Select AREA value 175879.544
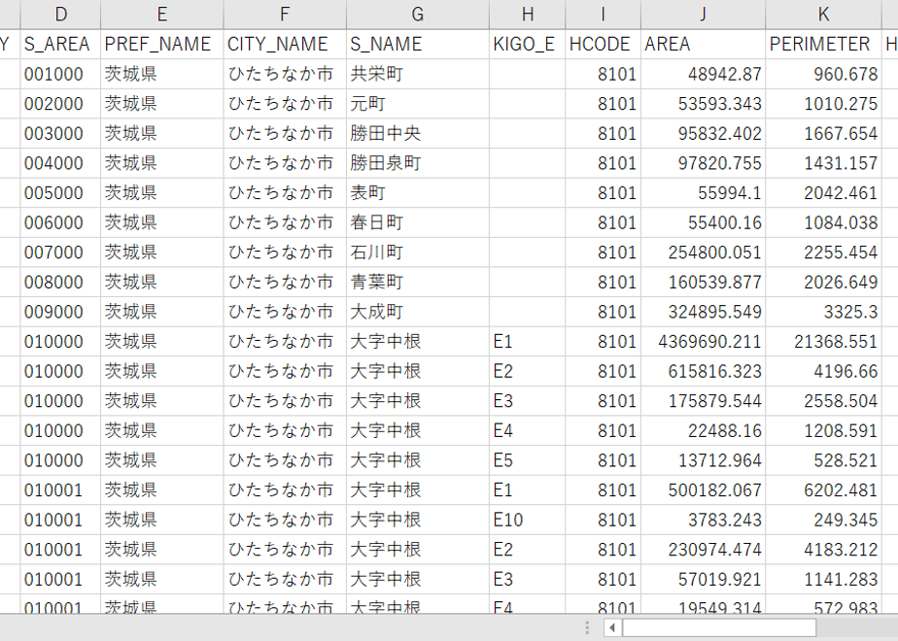 tap(703, 401)
